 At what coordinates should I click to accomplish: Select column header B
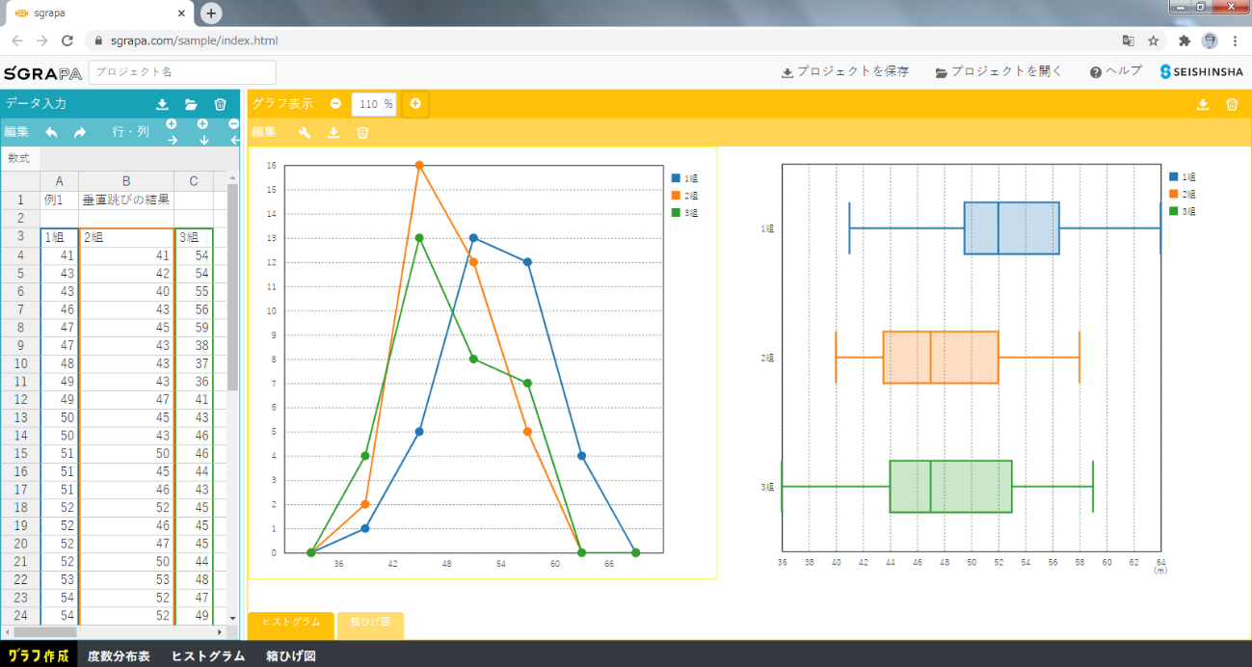[x=126, y=181]
